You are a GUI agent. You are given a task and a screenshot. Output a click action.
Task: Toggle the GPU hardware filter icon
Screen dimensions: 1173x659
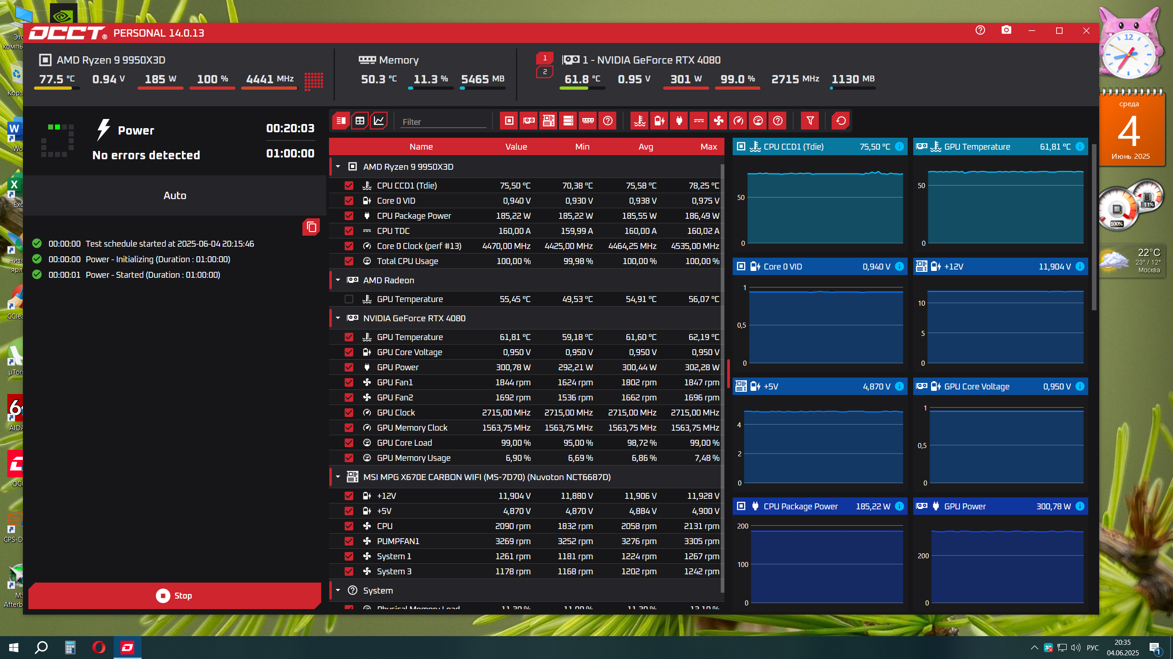pos(529,121)
